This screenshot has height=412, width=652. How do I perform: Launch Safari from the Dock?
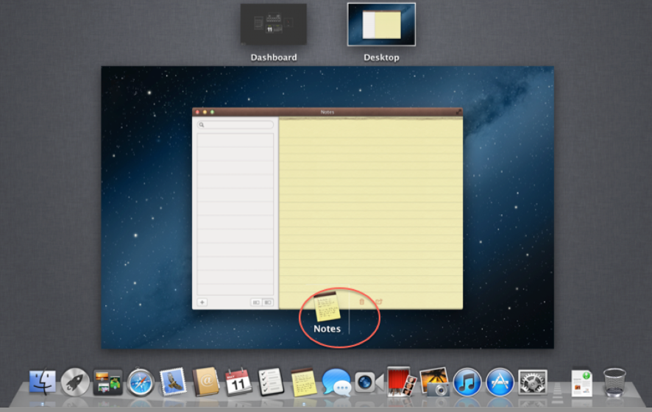tap(141, 383)
